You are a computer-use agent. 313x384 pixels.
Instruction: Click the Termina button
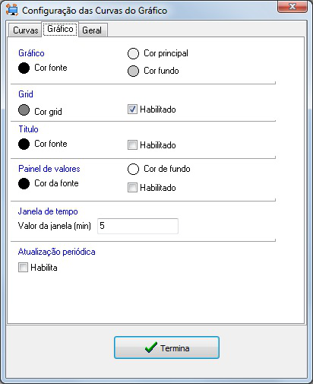click(x=166, y=348)
